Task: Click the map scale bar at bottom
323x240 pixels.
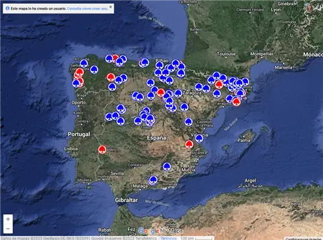Action: click(196, 238)
